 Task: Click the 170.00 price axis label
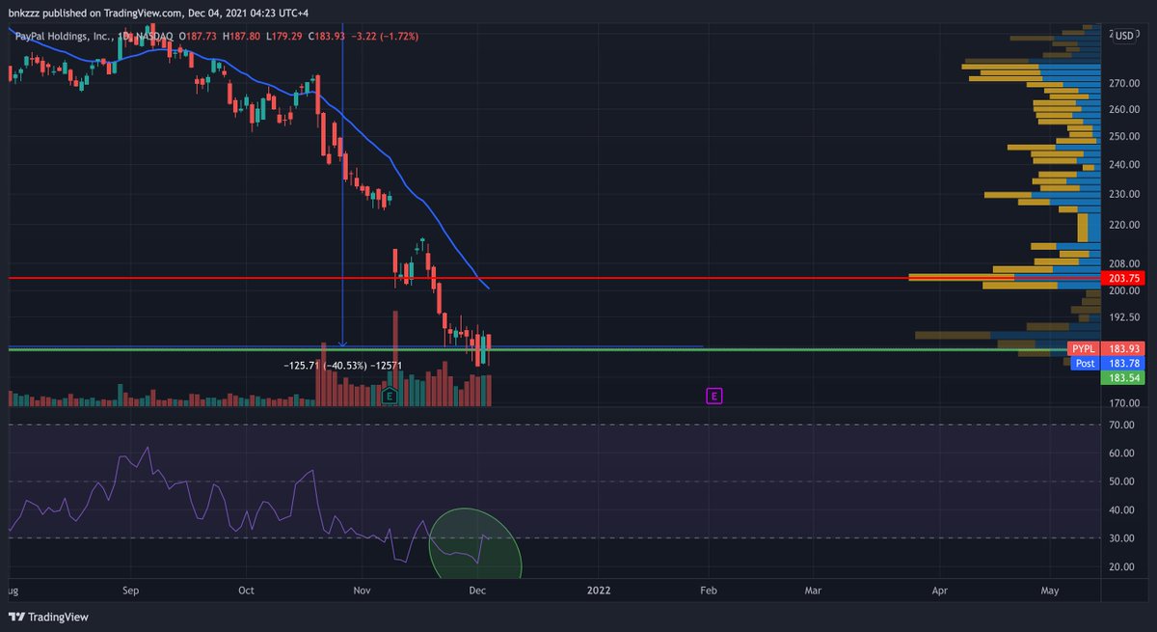click(x=1124, y=403)
